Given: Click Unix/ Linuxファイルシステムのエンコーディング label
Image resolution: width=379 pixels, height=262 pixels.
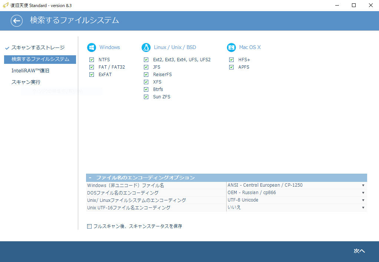Looking at the screenshot, I should pyautogui.click(x=136, y=200).
